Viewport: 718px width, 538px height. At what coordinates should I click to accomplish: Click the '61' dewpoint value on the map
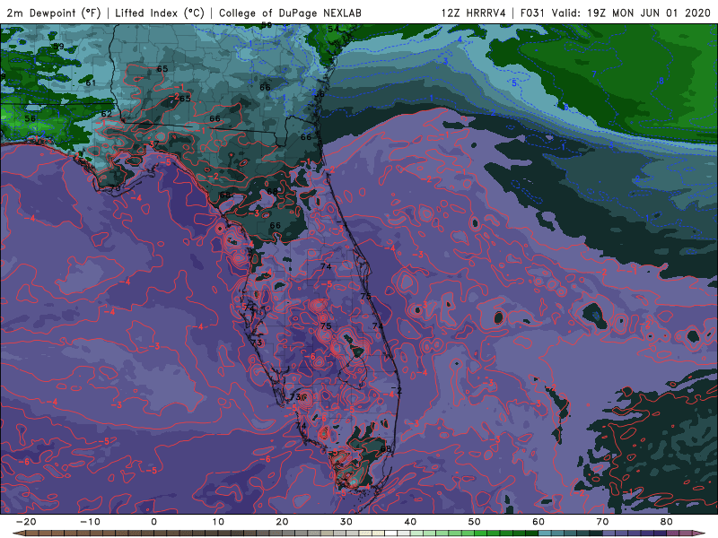pos(91,82)
